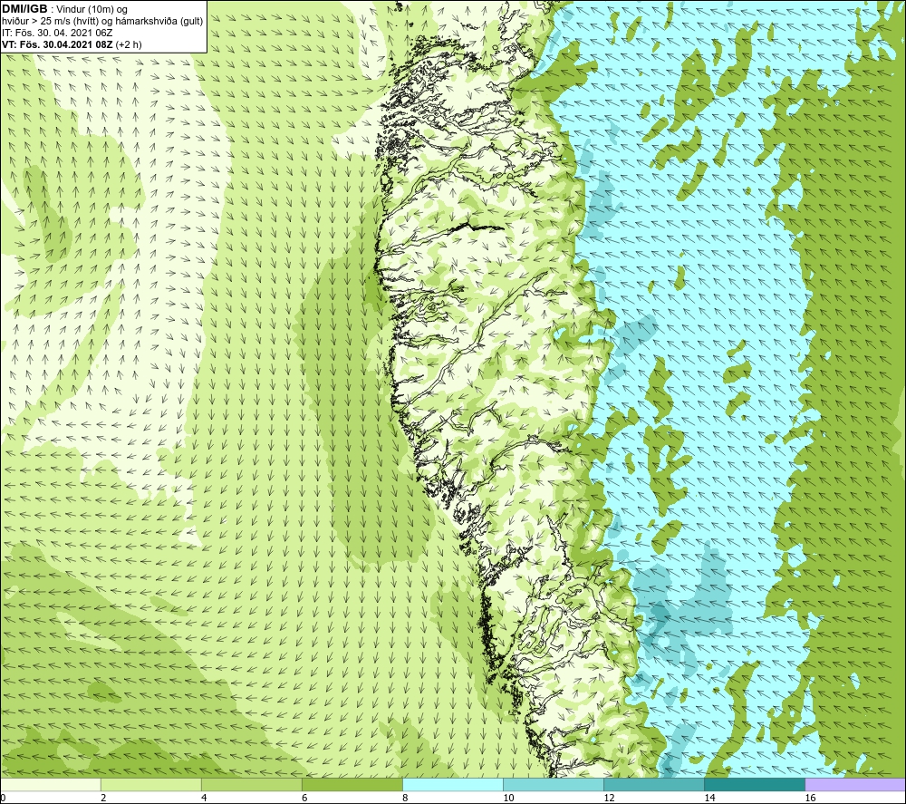The height and width of the screenshot is (804, 906).
Task: Select the light green 2–4 m/s colour swatch
Action: [150, 784]
